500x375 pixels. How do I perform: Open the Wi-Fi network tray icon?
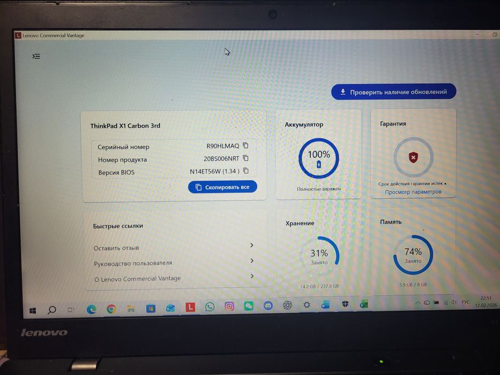(446, 302)
